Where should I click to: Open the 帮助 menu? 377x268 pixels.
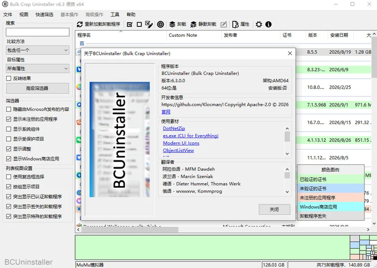click(131, 15)
